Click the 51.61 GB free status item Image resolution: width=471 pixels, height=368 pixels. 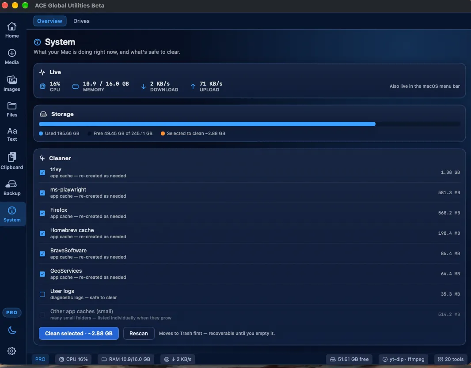[349, 359]
